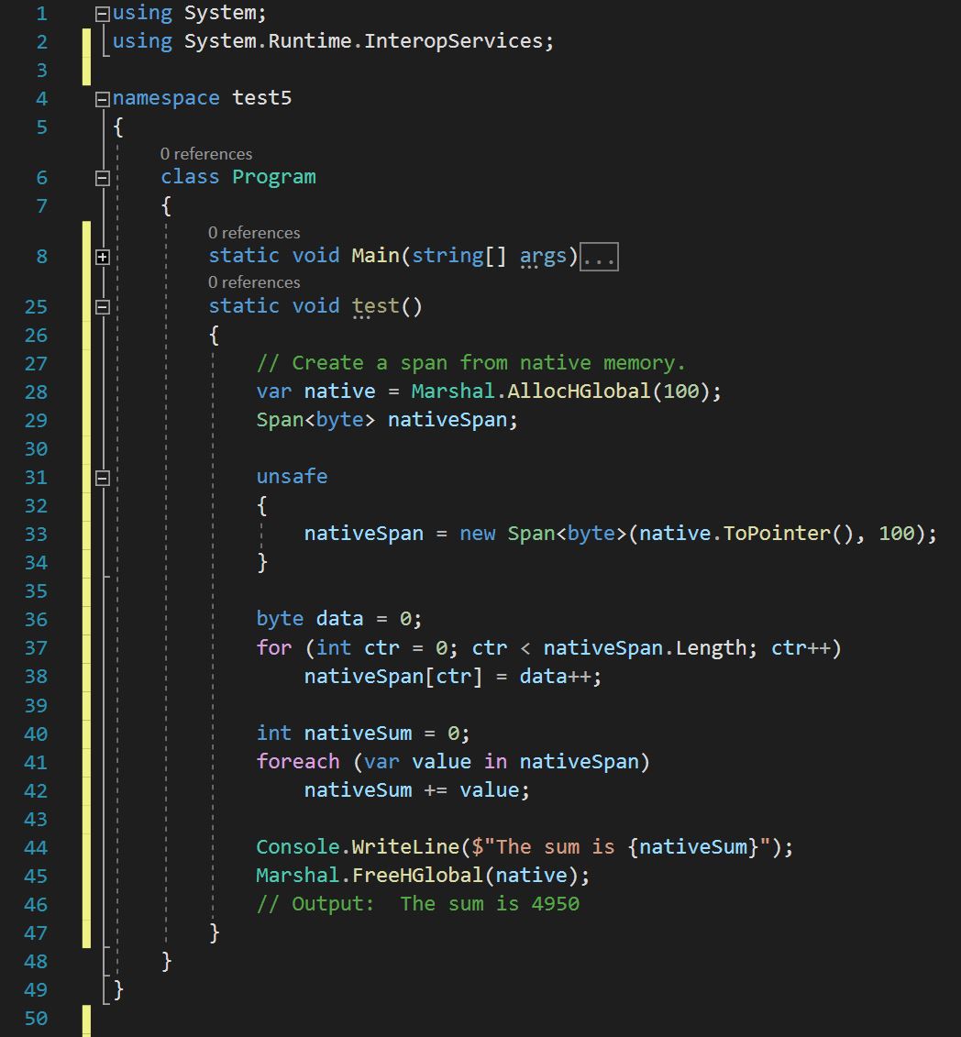Image resolution: width=961 pixels, height=1037 pixels.
Task: Open the ellipsis box after Main(string[] args)
Action: (x=600, y=258)
